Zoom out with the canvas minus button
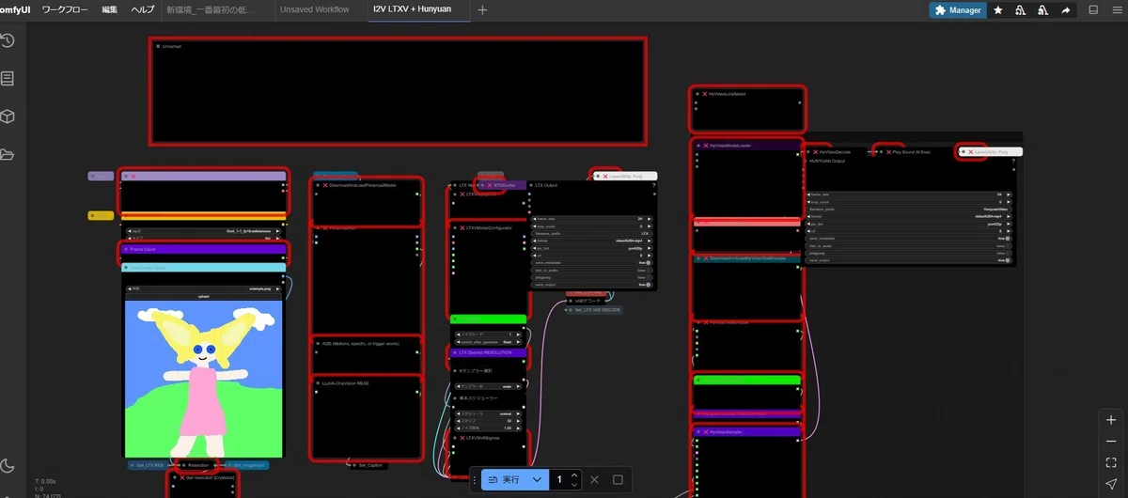The width and height of the screenshot is (1128, 498). coord(1111,441)
